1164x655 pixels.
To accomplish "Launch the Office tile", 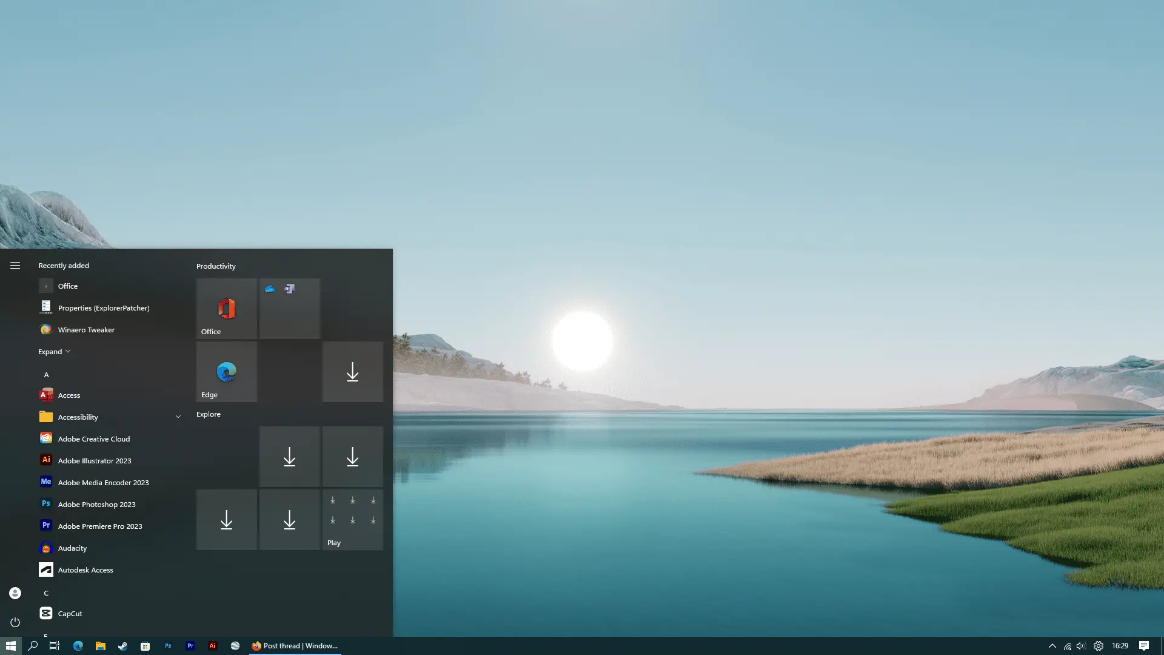I will [226, 308].
